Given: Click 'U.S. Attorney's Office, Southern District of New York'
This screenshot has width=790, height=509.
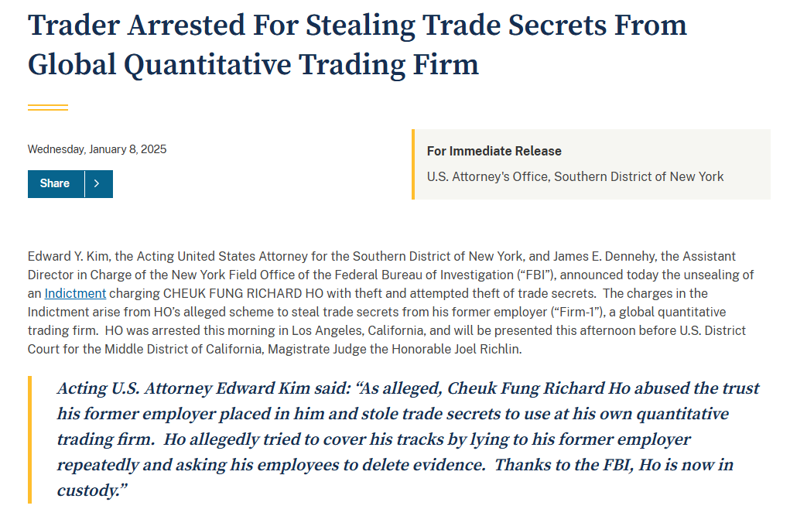Looking at the screenshot, I should pos(575,176).
